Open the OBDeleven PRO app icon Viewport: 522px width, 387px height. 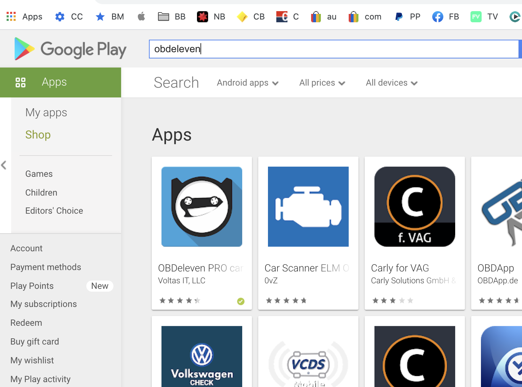(x=201, y=207)
